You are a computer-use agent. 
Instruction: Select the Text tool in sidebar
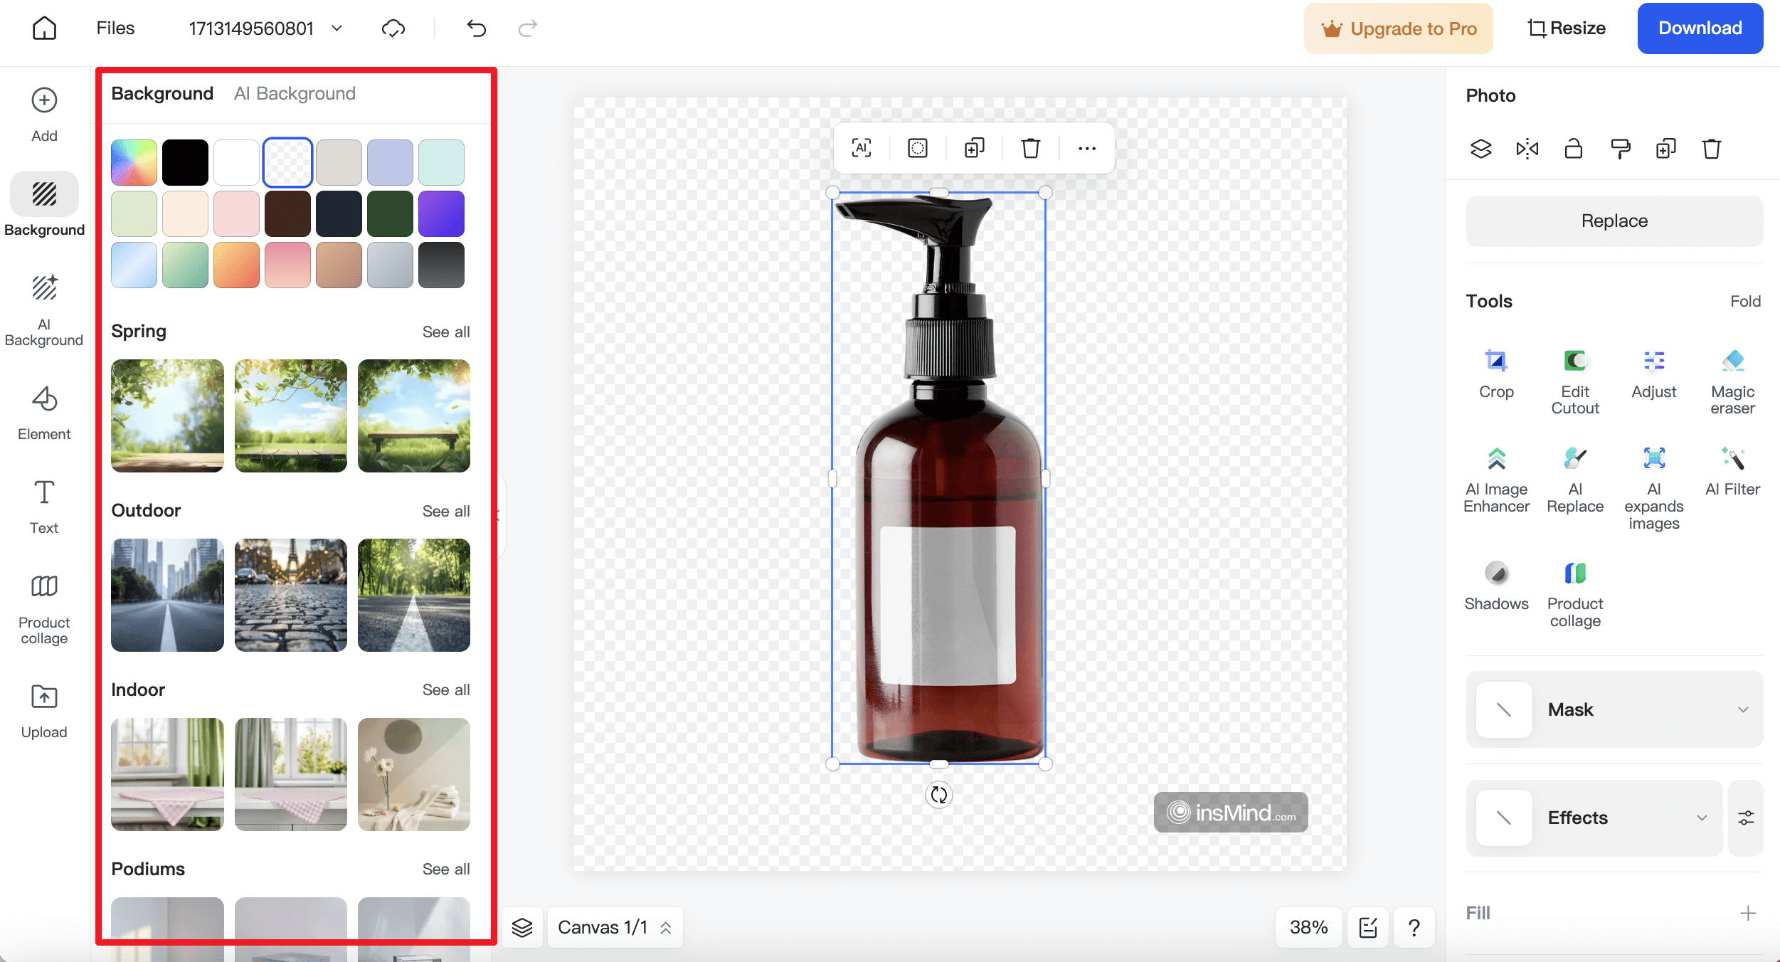[x=44, y=507]
